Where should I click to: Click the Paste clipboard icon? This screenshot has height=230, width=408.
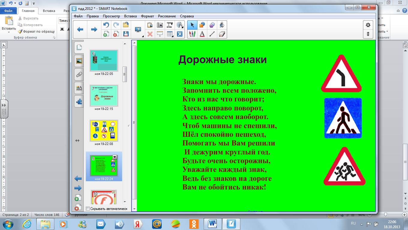click(x=150, y=25)
